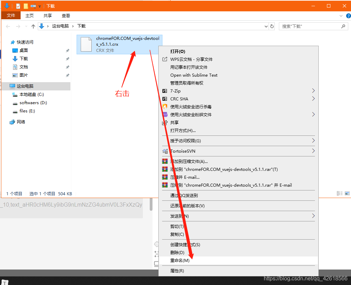Switch to the 主页 ribbon tab
Viewport: 351px width, 285px height.
(x=29, y=16)
